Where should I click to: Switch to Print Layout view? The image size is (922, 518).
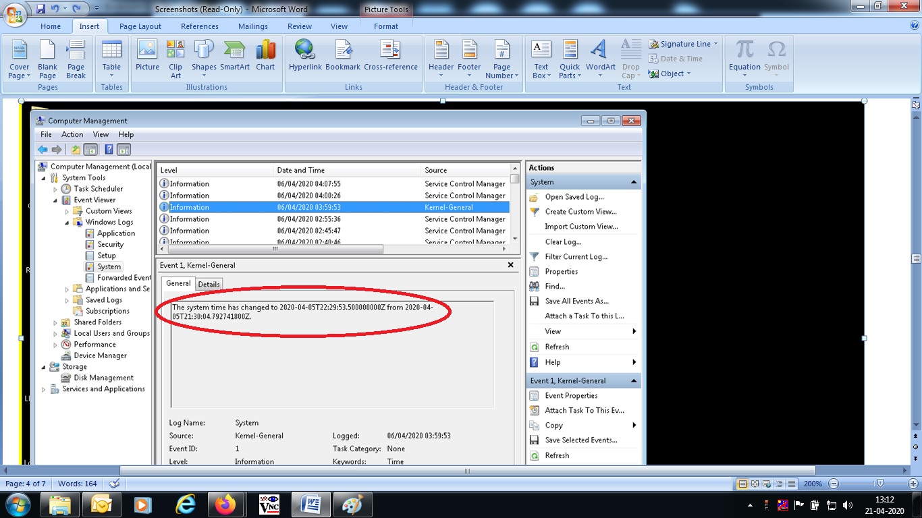[742, 484]
